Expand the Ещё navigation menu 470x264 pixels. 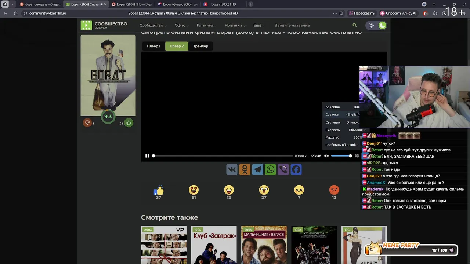click(x=259, y=25)
